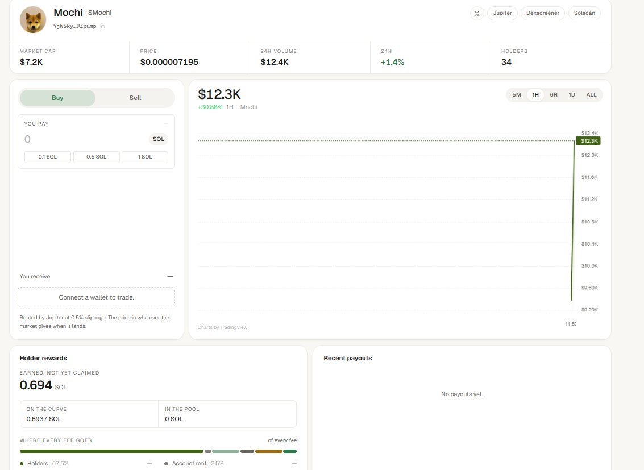Click the $12.0K chart axis label
The image size is (644, 470).
point(589,155)
